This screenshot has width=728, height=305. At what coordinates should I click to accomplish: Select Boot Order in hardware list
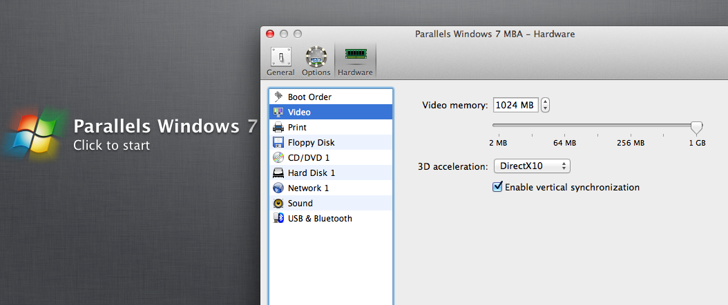click(309, 97)
